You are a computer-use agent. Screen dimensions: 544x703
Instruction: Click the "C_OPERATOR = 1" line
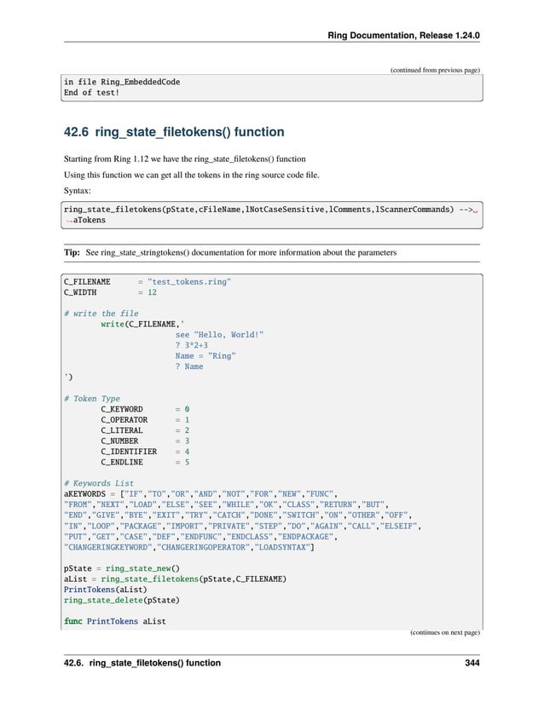[145, 420]
